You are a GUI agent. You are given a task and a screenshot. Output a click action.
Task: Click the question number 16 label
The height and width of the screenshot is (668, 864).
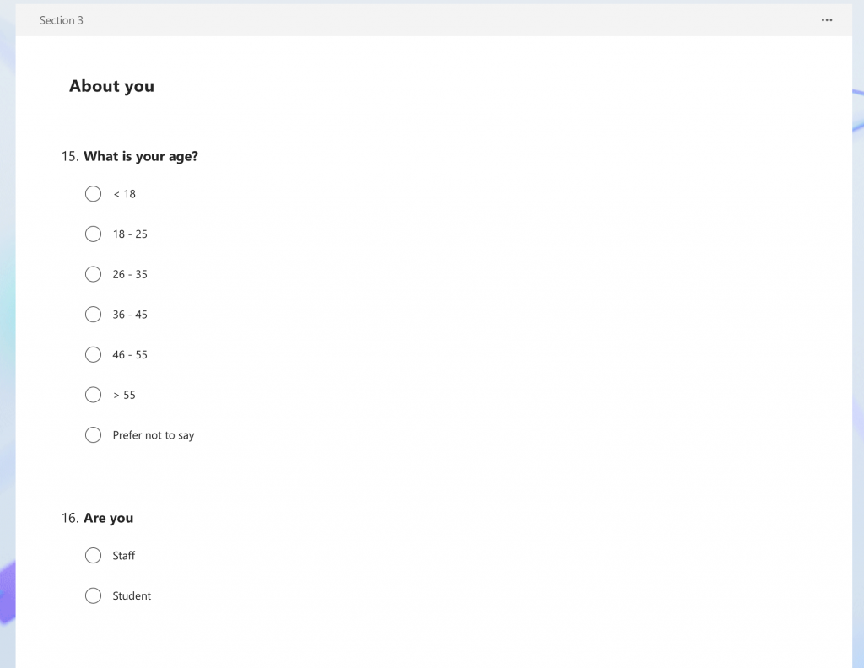point(70,518)
